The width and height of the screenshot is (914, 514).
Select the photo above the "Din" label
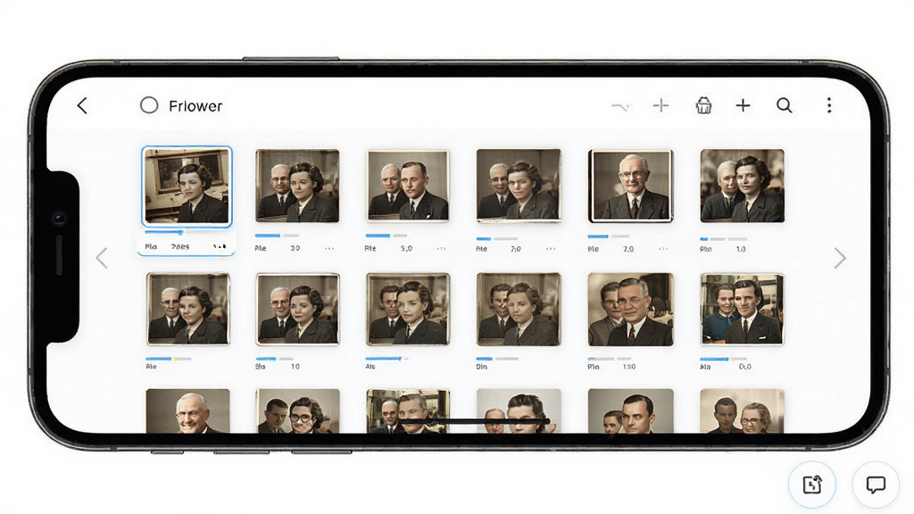click(519, 309)
